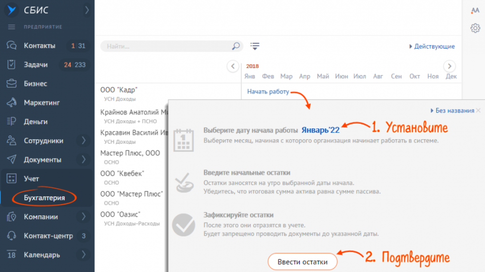Click the Бизнес briefcase icon
Image resolution: width=485 pixels, height=272 pixels.
[x=11, y=84]
